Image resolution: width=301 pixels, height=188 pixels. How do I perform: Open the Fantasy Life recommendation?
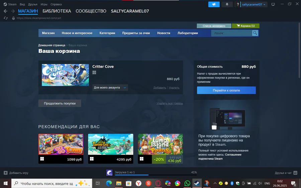click(x=111, y=149)
